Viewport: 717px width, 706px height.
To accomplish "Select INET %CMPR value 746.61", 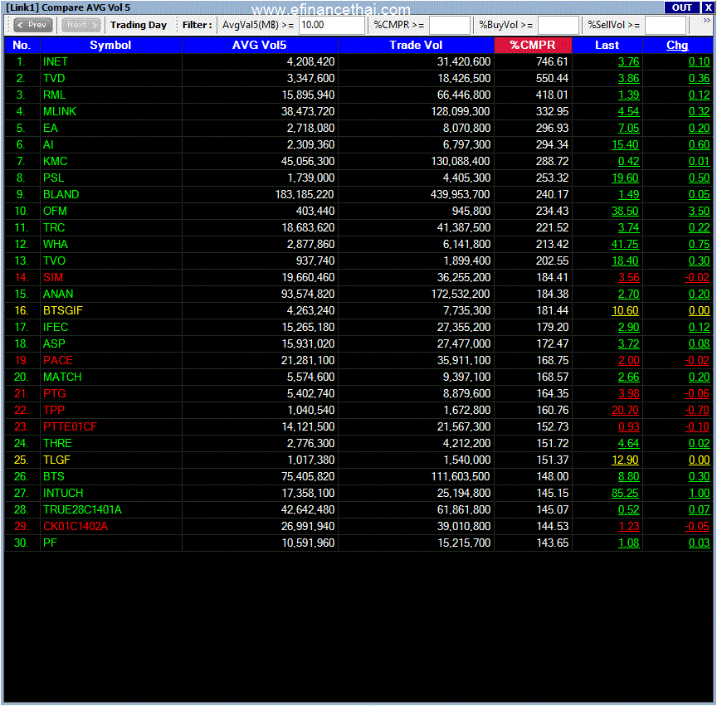I will tap(553, 61).
